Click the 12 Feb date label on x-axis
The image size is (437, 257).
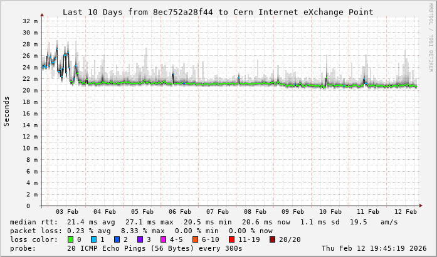click(x=406, y=212)
